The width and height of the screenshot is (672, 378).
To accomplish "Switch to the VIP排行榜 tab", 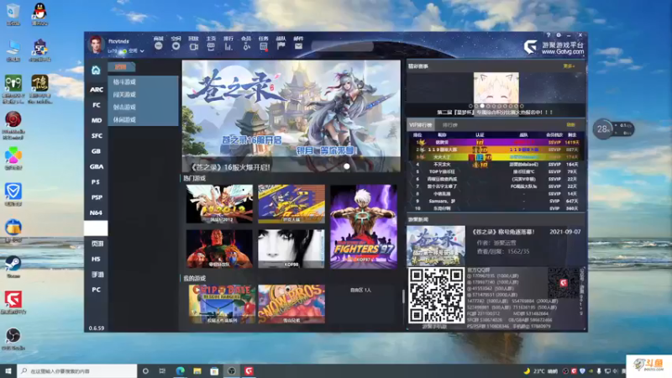I will 421,124.
